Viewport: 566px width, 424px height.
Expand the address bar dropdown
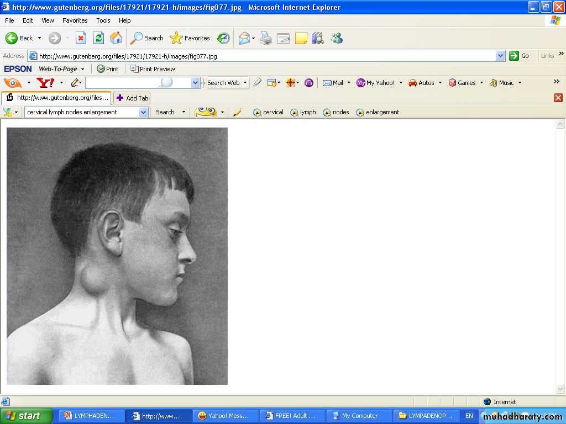500,56
